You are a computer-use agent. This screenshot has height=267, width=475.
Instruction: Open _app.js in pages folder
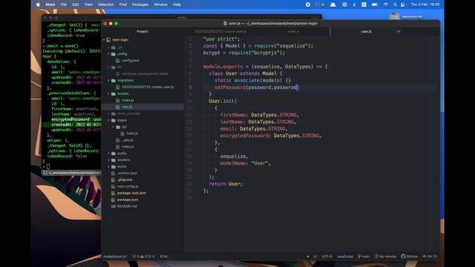click(x=128, y=140)
